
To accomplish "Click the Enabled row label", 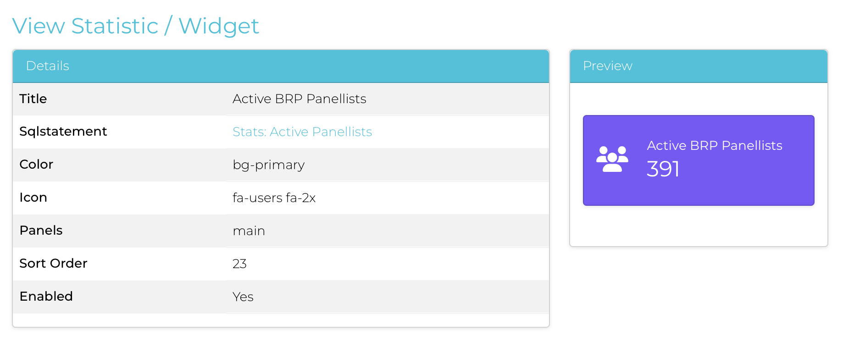I will point(46,297).
